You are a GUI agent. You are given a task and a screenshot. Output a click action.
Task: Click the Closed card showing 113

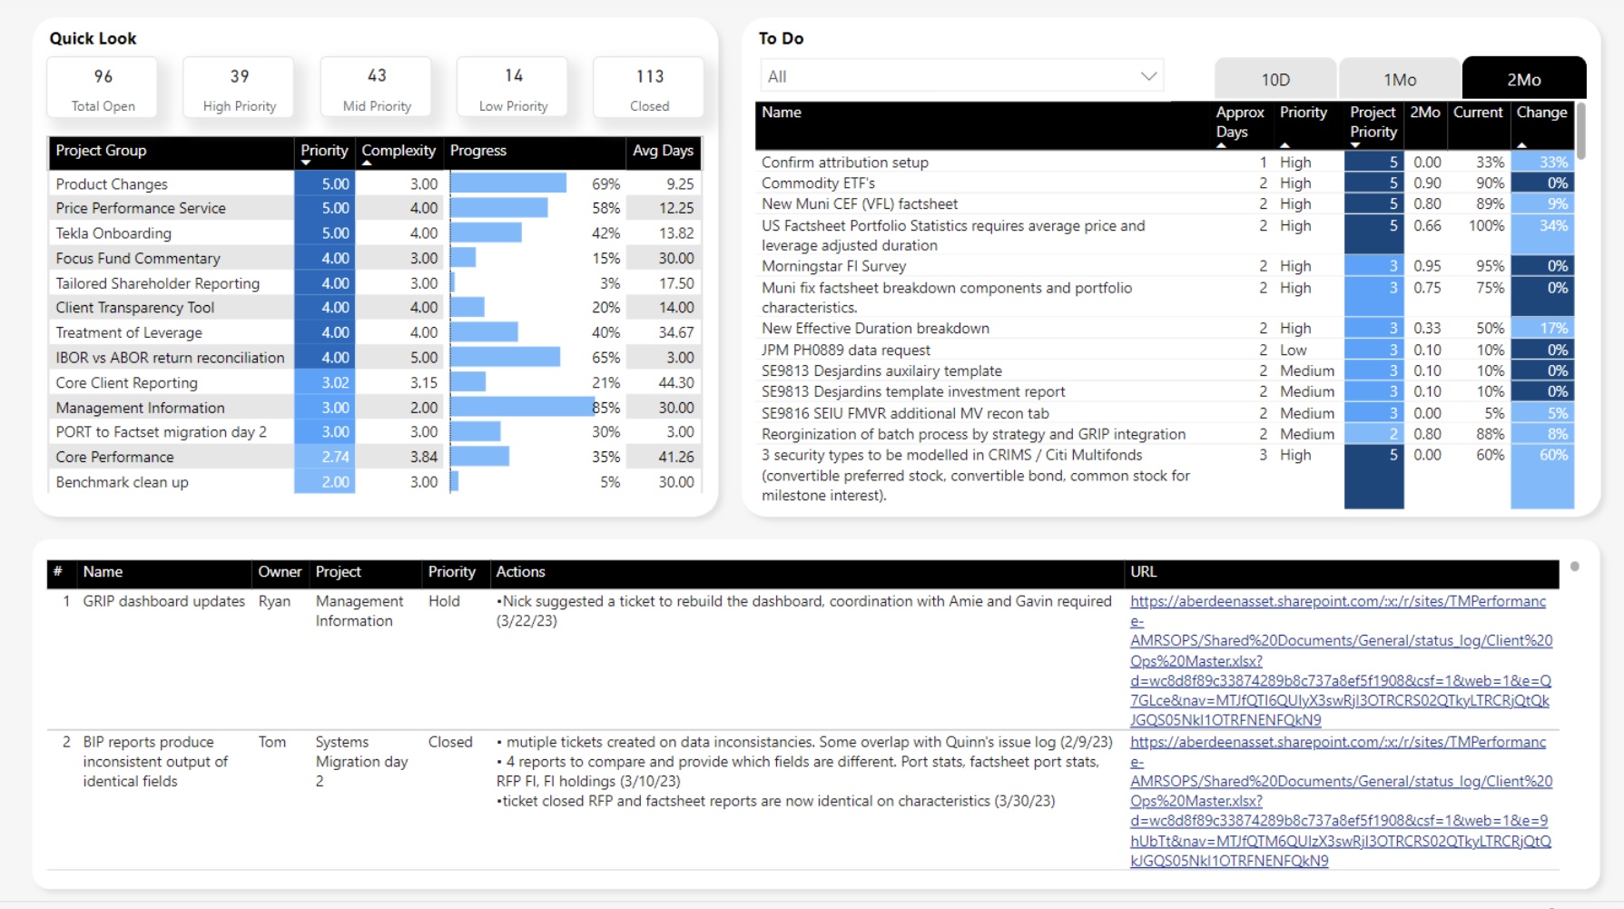tap(649, 88)
